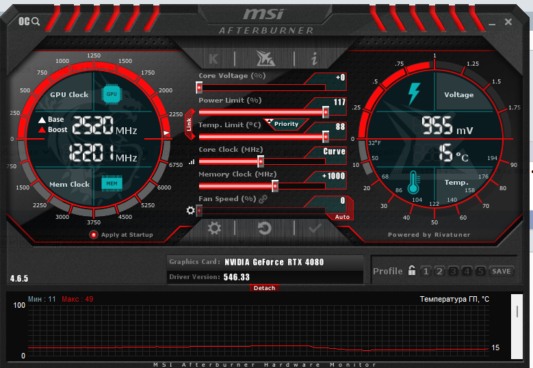Toggle temp limit Priority
533x368 pixels.
pos(286,124)
